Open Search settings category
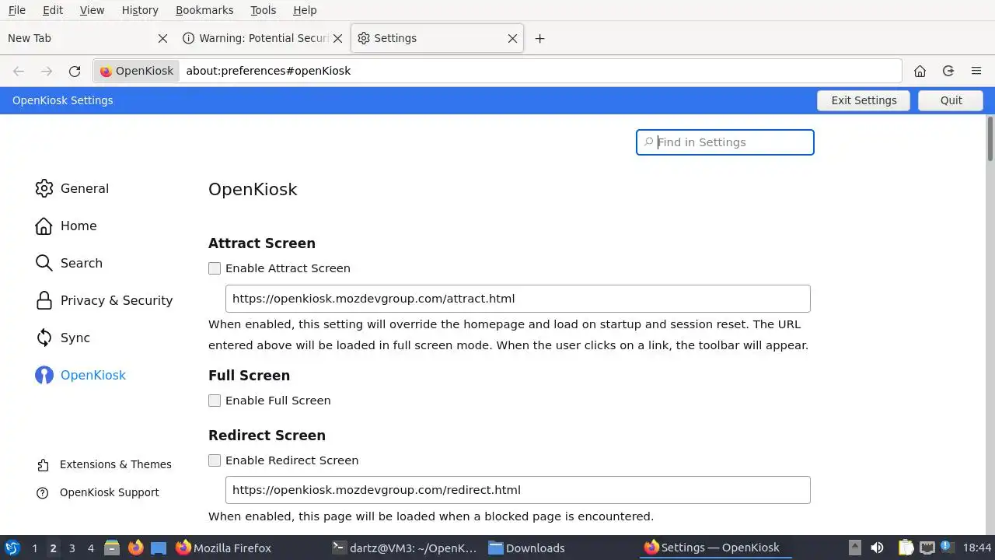The width and height of the screenshot is (995, 560). click(69, 263)
